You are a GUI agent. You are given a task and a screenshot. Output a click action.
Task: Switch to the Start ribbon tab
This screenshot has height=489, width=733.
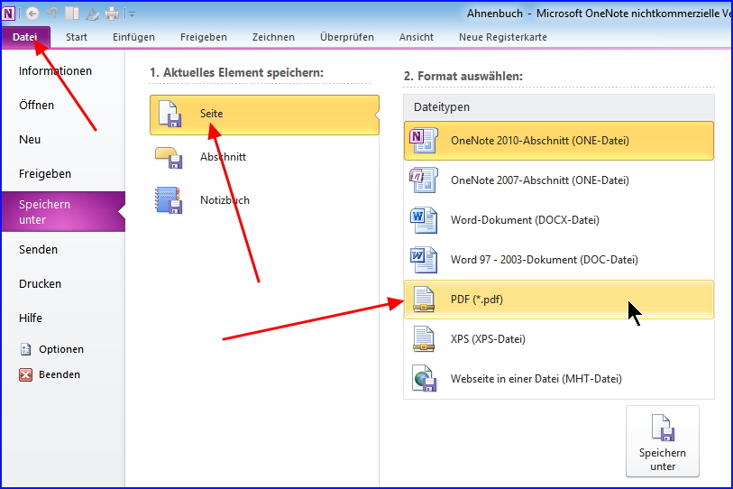(x=77, y=37)
